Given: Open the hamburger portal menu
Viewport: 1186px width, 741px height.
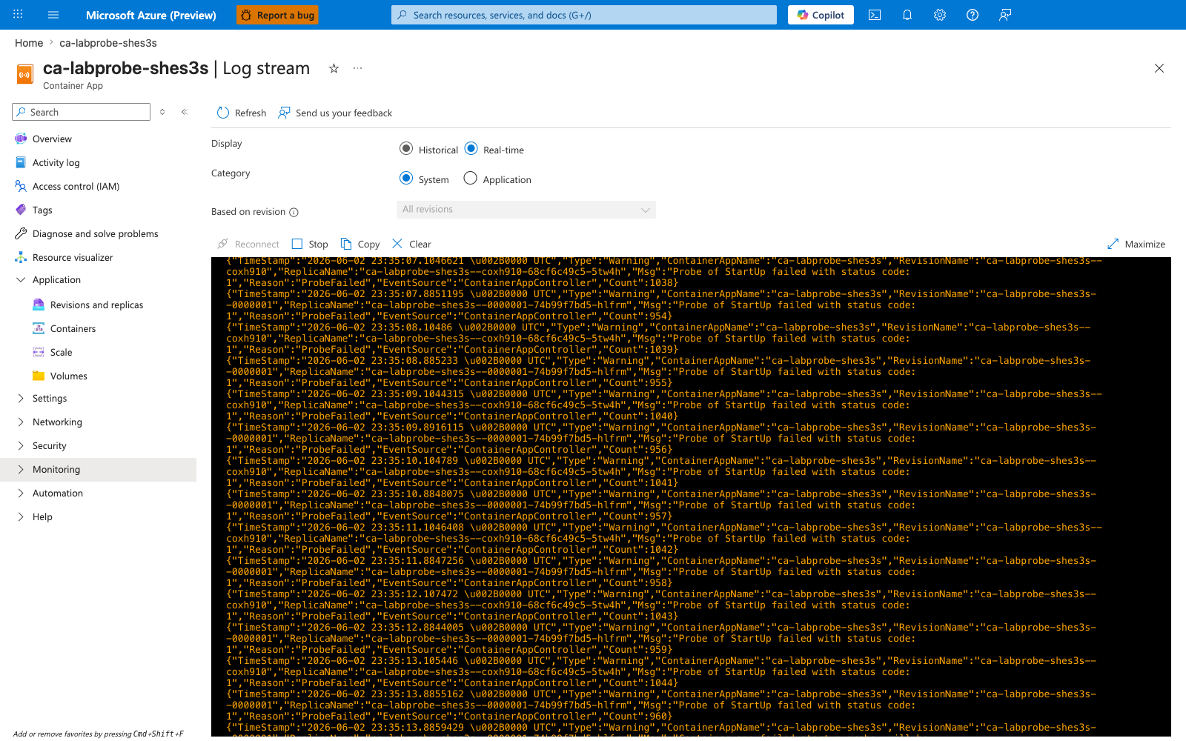Looking at the screenshot, I should coord(53,15).
